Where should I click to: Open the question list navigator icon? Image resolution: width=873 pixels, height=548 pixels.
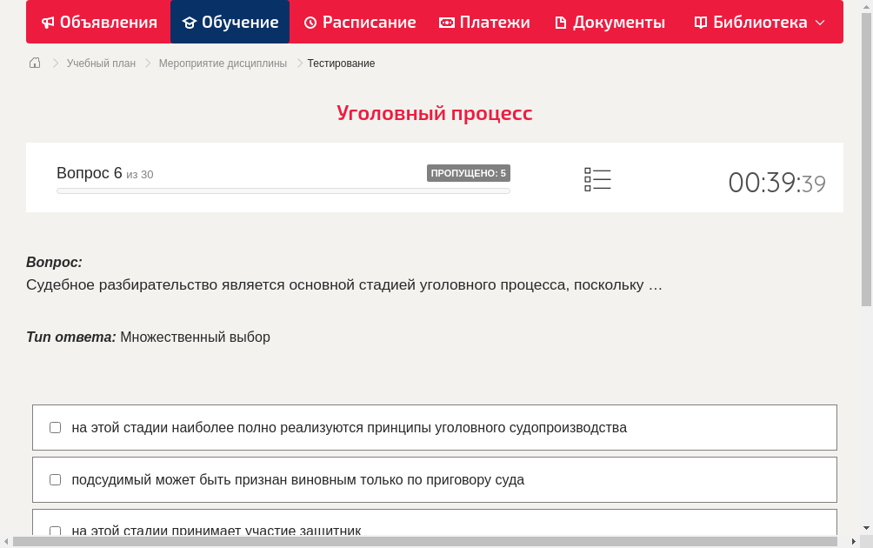coord(597,179)
